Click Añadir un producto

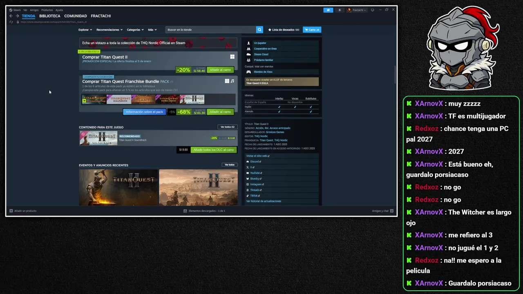click(x=23, y=211)
